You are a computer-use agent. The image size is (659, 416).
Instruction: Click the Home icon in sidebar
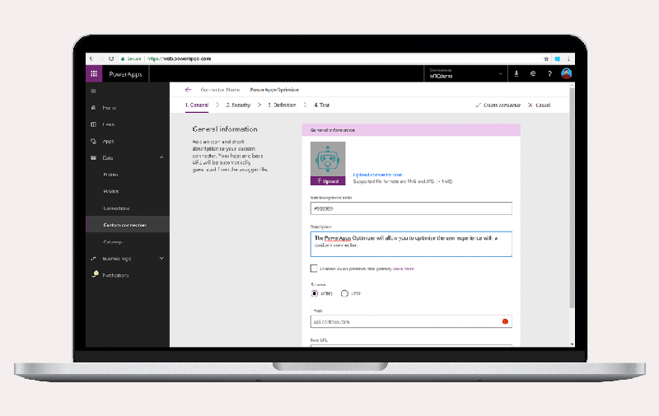click(x=93, y=108)
